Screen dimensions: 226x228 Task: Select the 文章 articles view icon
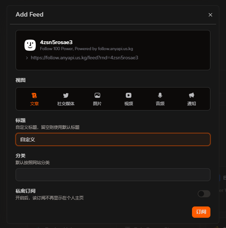(x=34, y=95)
